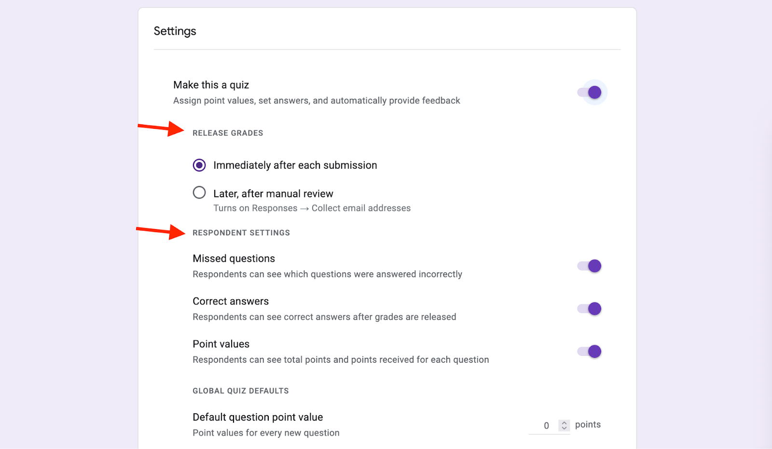Click the Respondent Settings section header
This screenshot has width=772, height=449.
[241, 233]
